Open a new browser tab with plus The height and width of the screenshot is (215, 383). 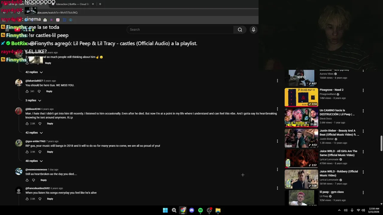(x=100, y=4)
